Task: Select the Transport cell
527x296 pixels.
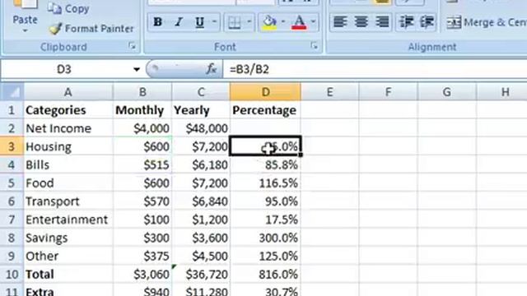Action: (68, 201)
